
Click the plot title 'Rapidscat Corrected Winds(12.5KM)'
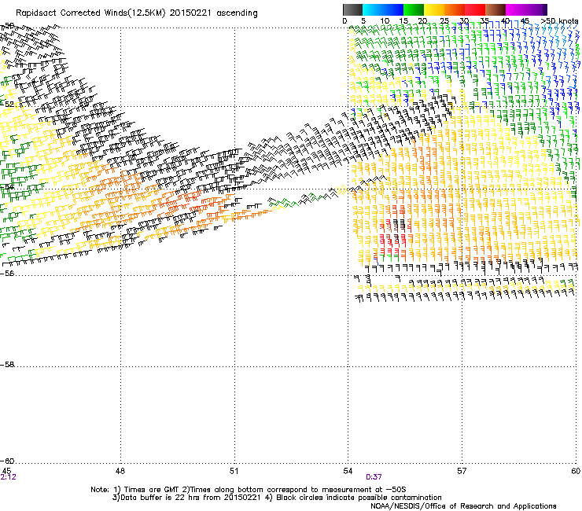click(90, 13)
